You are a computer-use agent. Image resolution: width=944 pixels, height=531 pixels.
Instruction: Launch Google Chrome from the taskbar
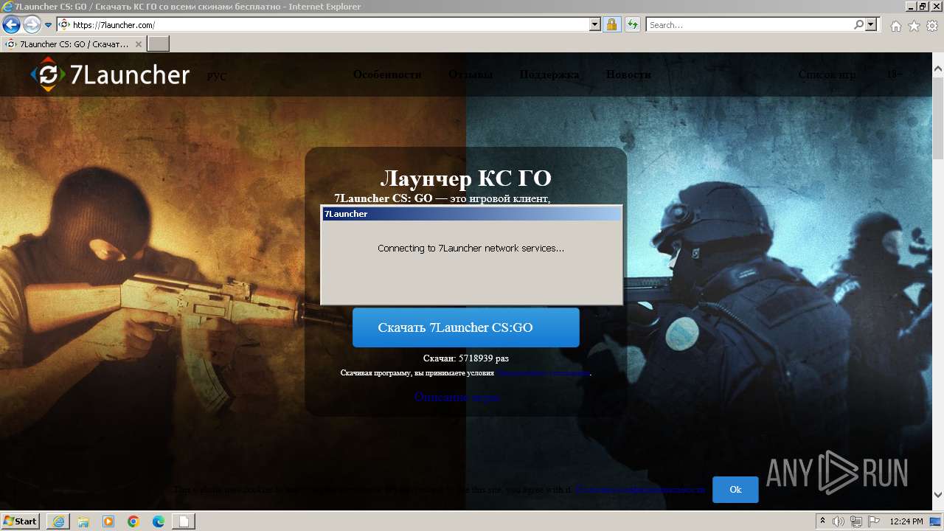(133, 521)
